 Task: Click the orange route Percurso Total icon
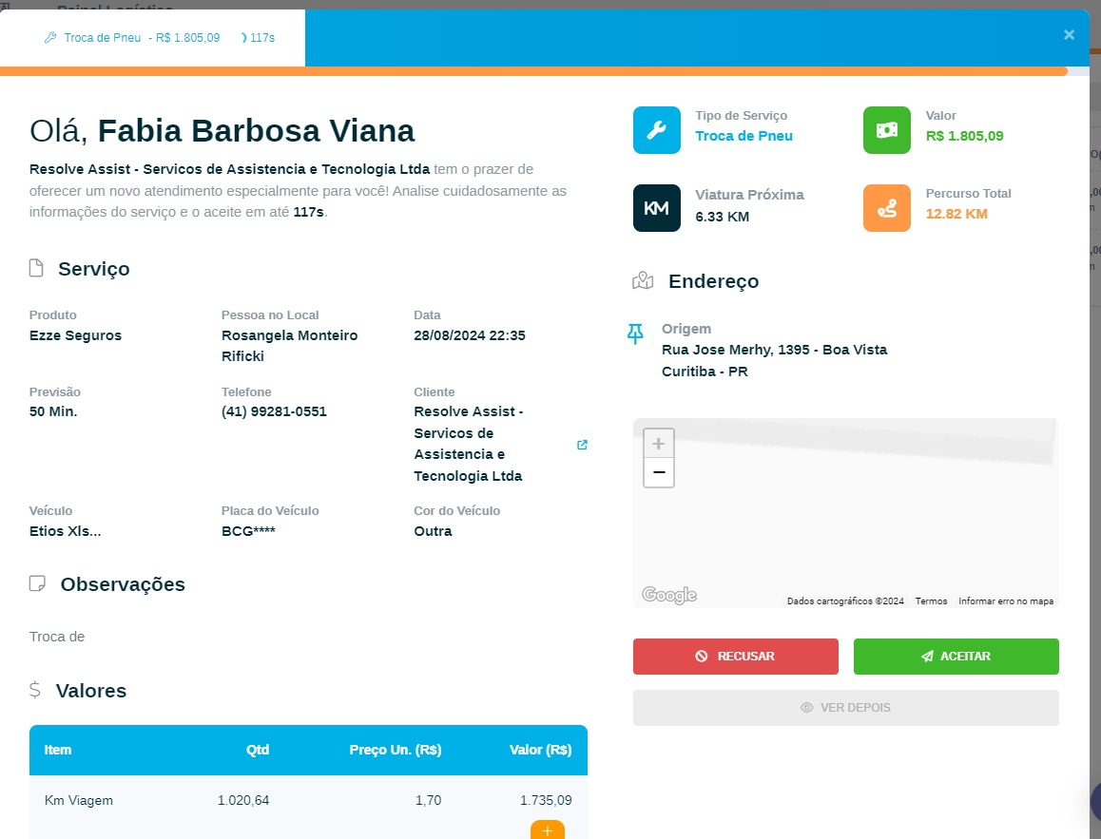887,208
